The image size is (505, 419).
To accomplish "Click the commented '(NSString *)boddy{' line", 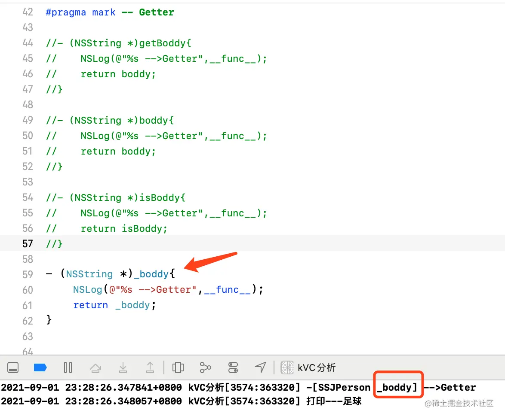I will (x=110, y=121).
